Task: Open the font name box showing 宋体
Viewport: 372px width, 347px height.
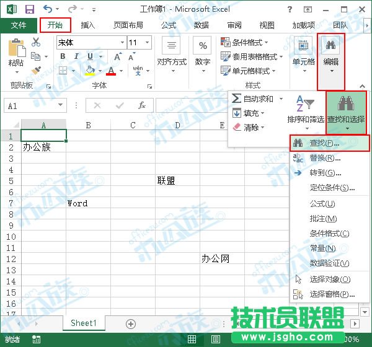Action: click(x=91, y=43)
